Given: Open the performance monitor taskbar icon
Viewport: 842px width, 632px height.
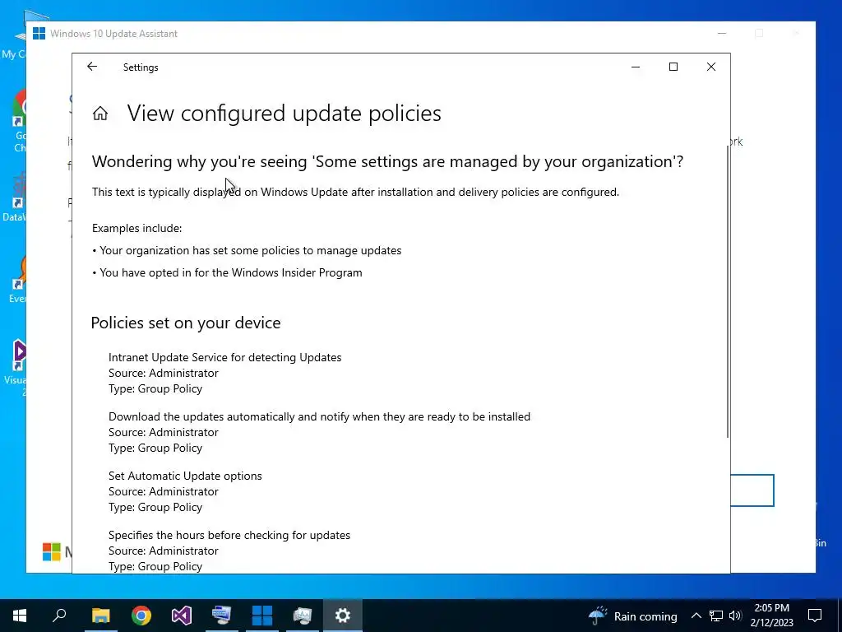Looking at the screenshot, I should pos(303,616).
